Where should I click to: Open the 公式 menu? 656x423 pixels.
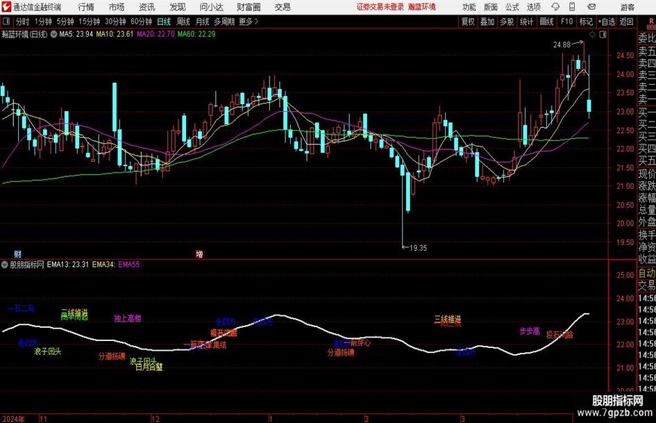[x=512, y=7]
